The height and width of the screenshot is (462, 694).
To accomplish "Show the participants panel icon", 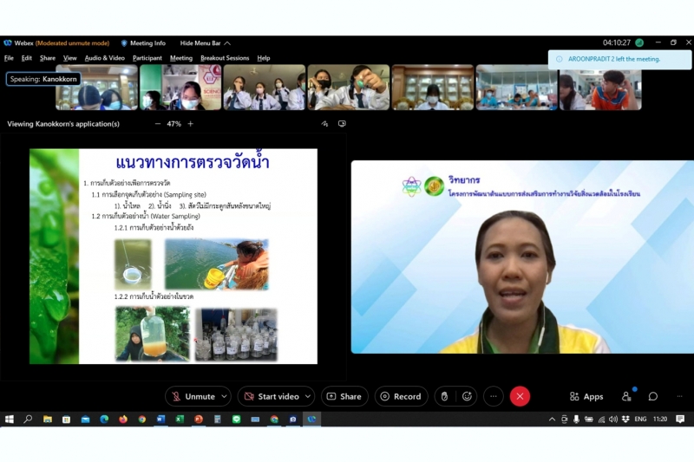I will (626, 396).
